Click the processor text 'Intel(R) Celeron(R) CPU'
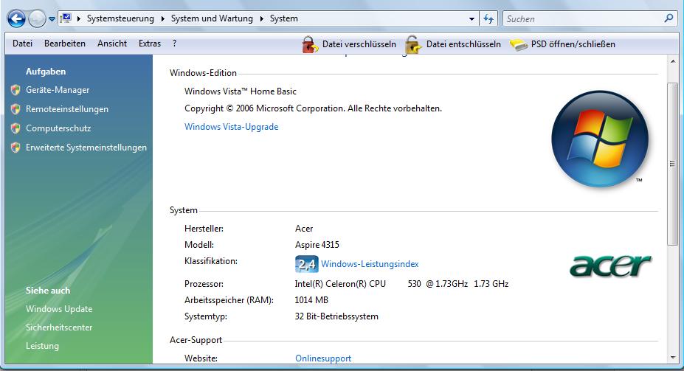 (340, 284)
